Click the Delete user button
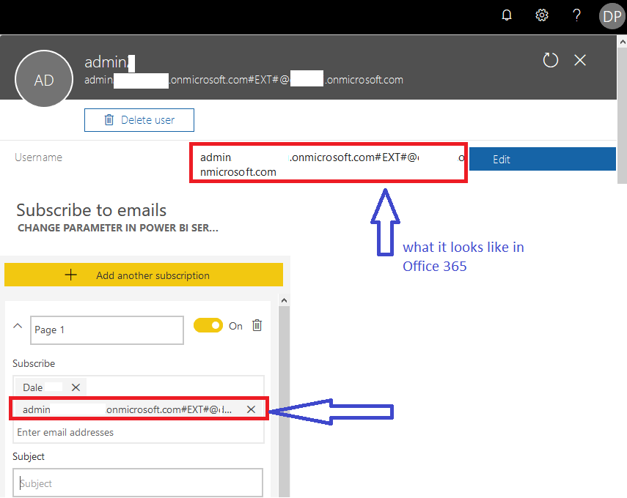Screen dimensions: 627x498 139,120
